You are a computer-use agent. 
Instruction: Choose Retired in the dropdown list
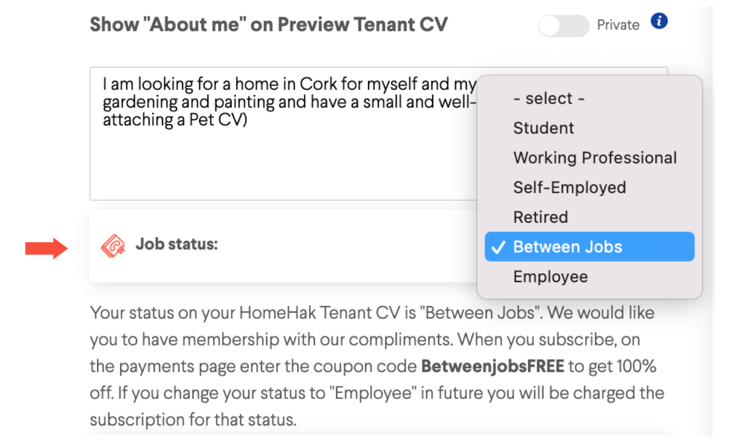point(540,217)
